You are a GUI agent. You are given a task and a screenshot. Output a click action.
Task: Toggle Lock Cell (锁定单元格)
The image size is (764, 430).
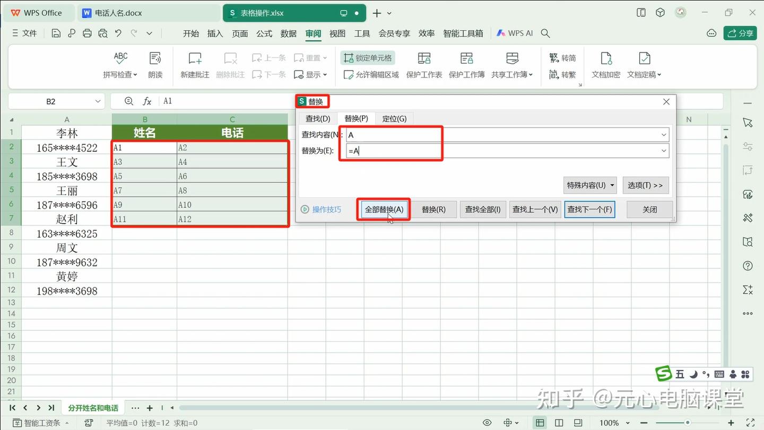tap(367, 58)
